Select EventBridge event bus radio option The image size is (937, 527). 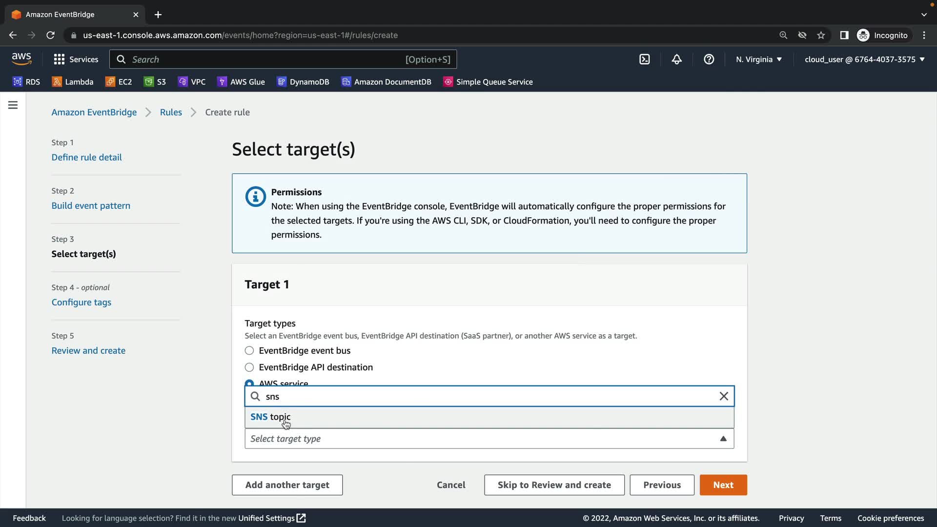[249, 351]
